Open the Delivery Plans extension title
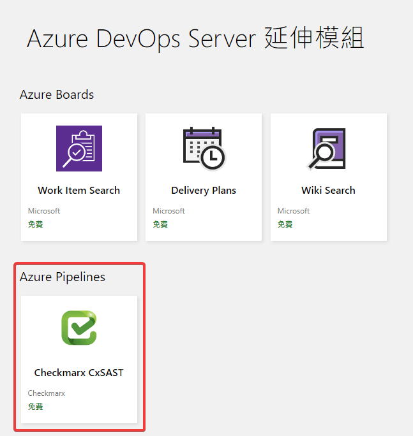 coord(204,191)
